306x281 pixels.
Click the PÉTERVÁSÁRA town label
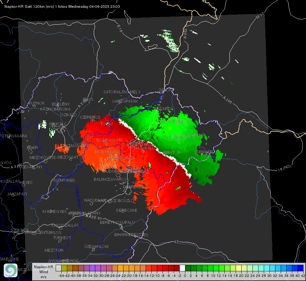click(x=13, y=136)
